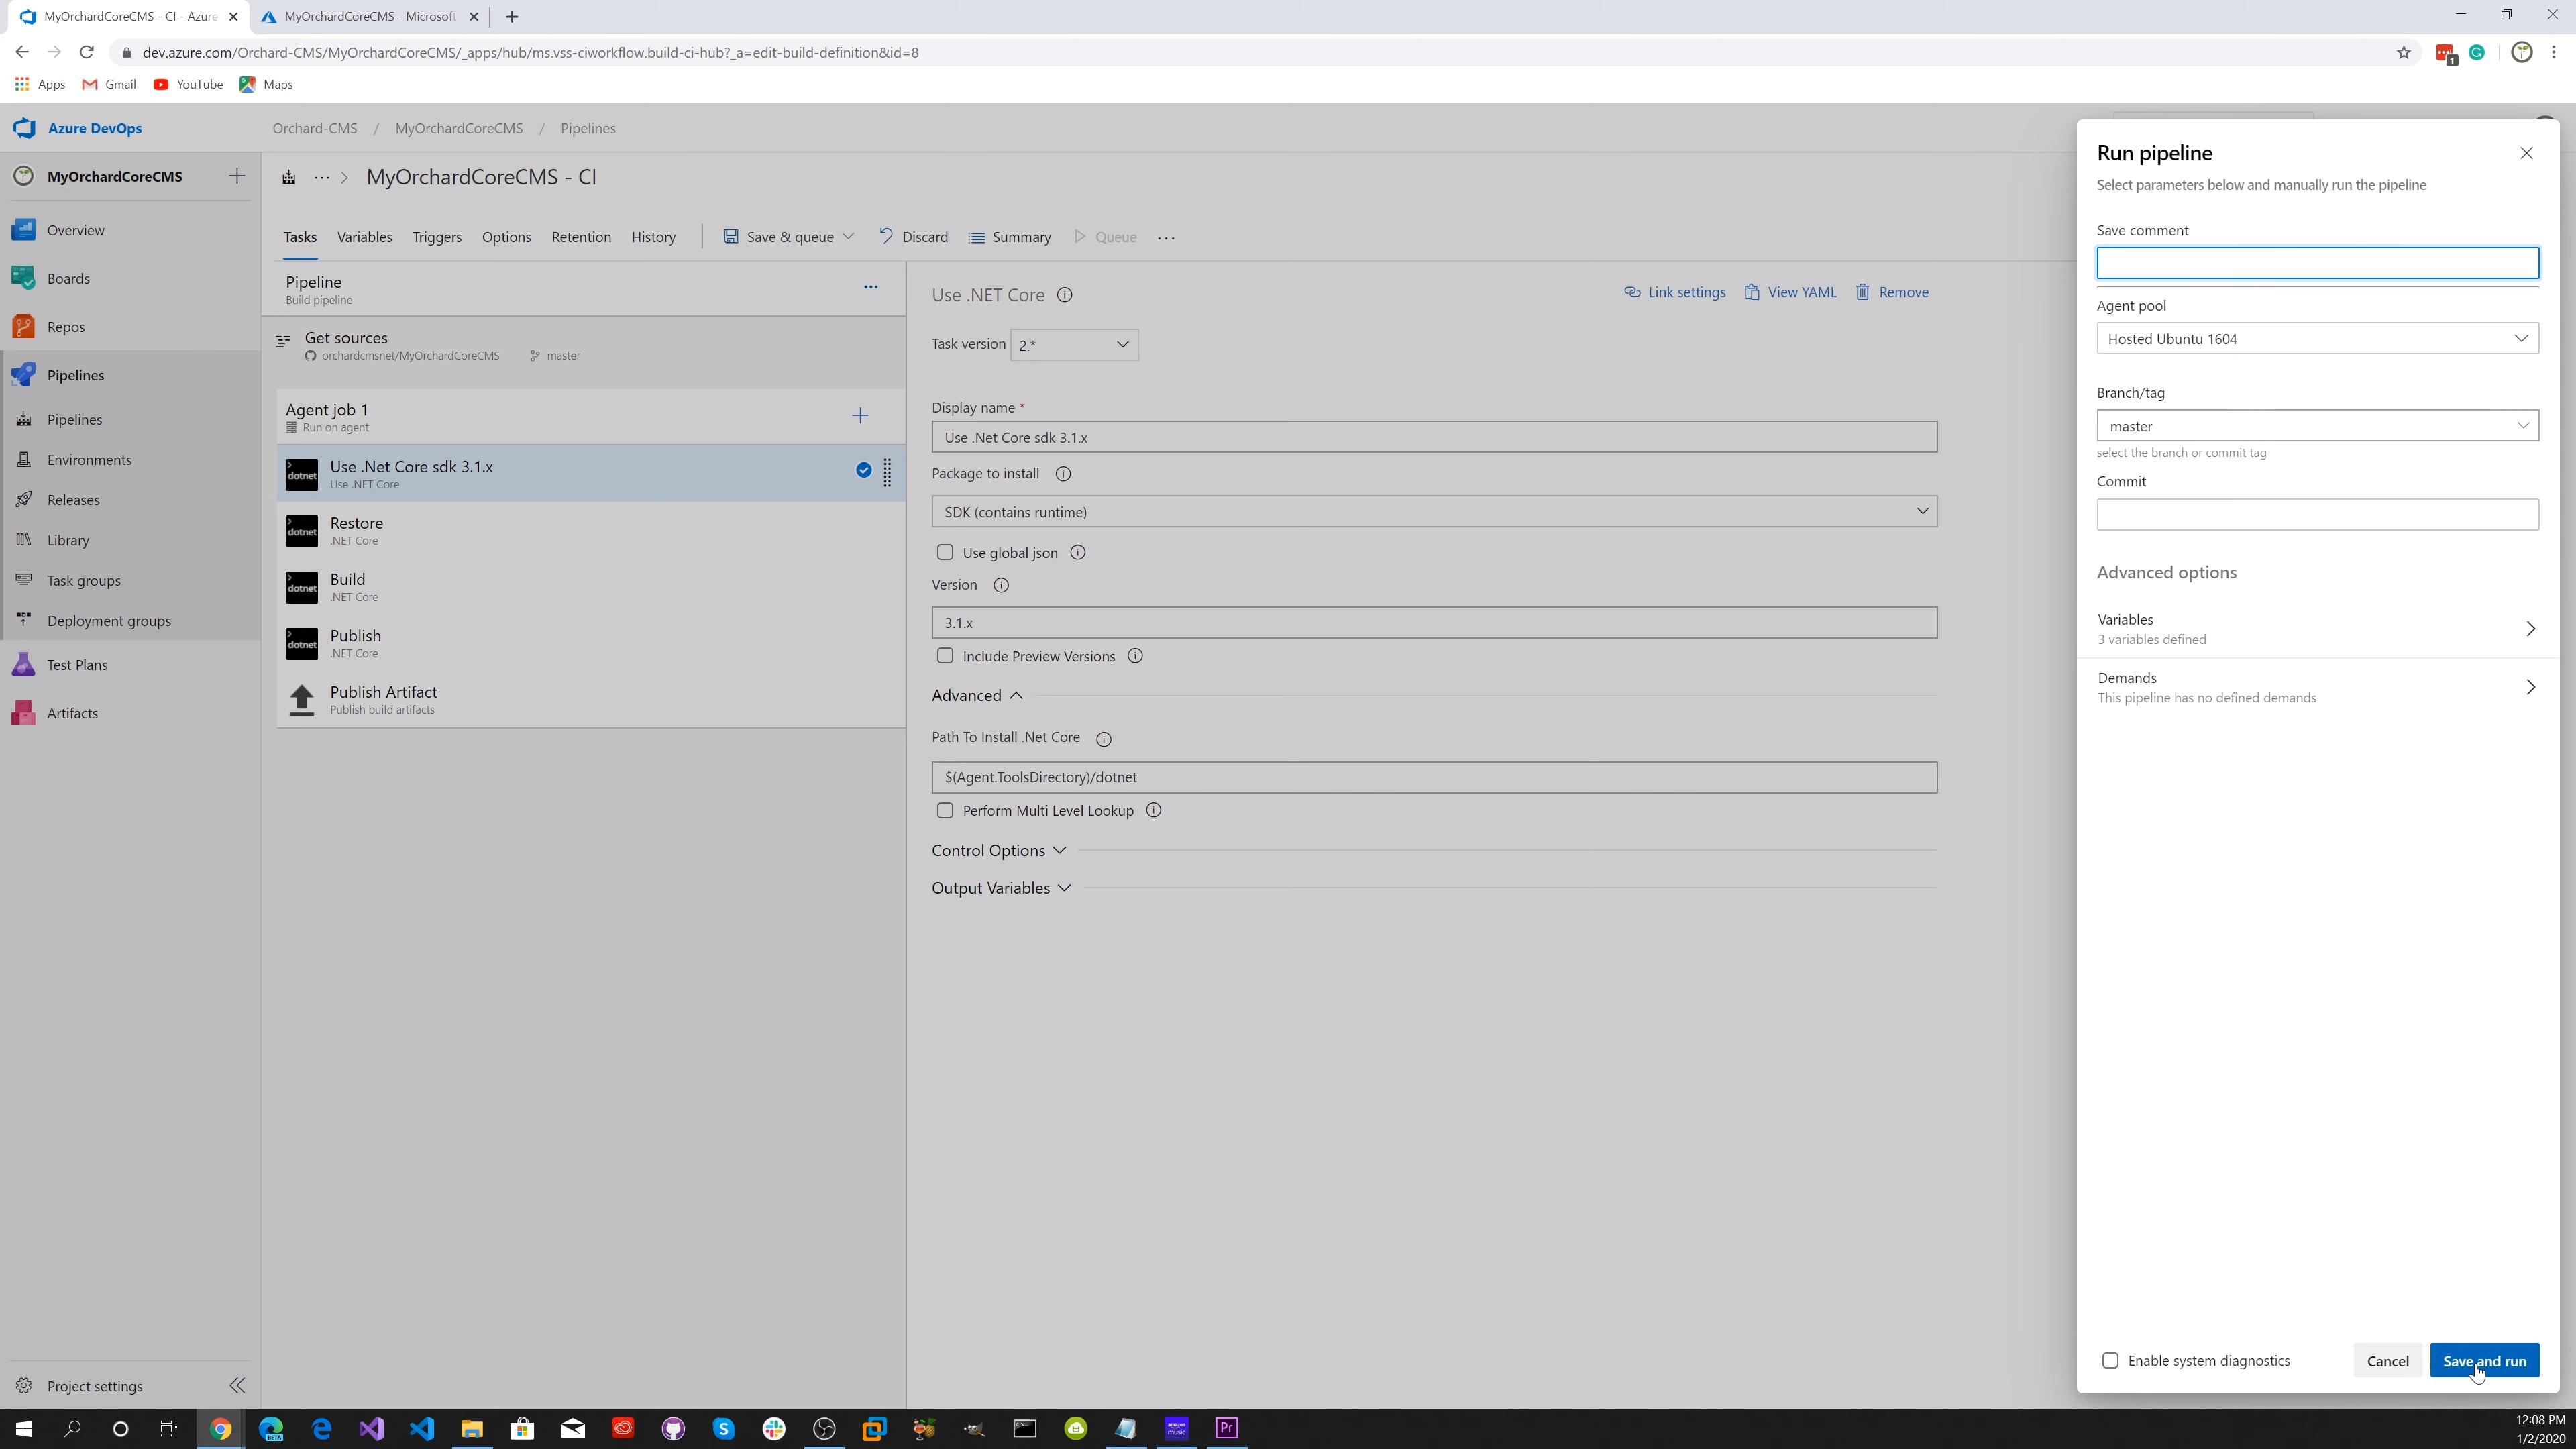Open the pipeline Summary
Viewport: 2576px width, 1449px height.
tap(1010, 237)
